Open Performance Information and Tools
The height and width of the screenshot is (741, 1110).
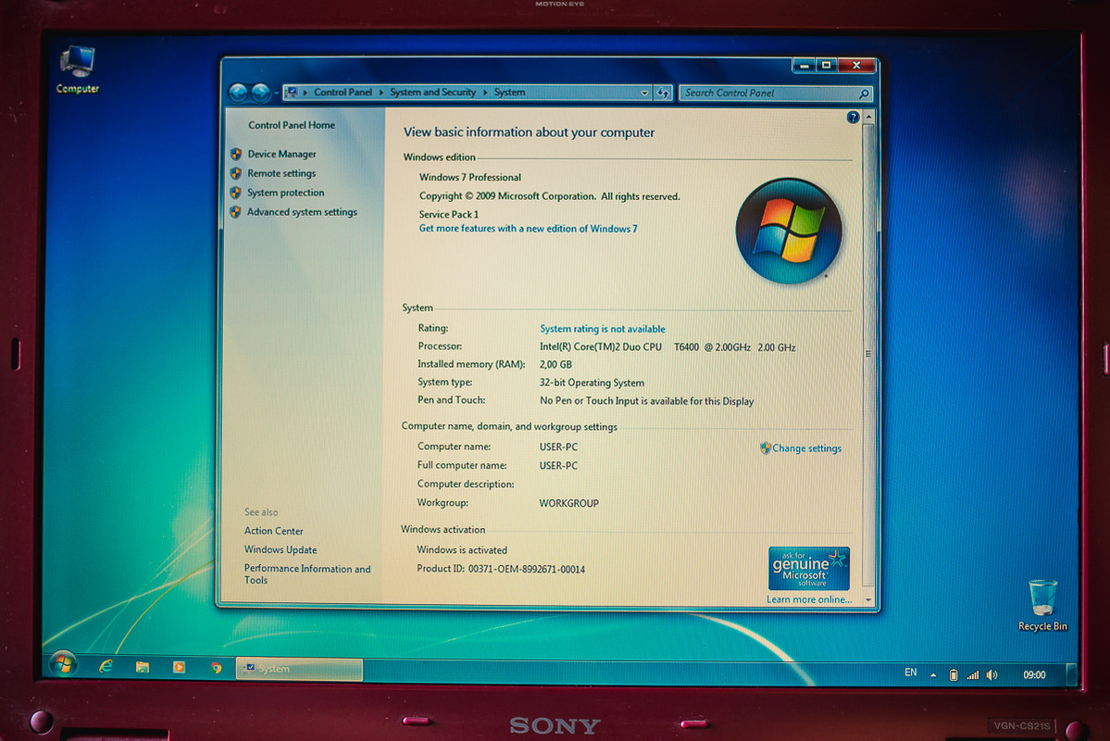click(x=307, y=574)
